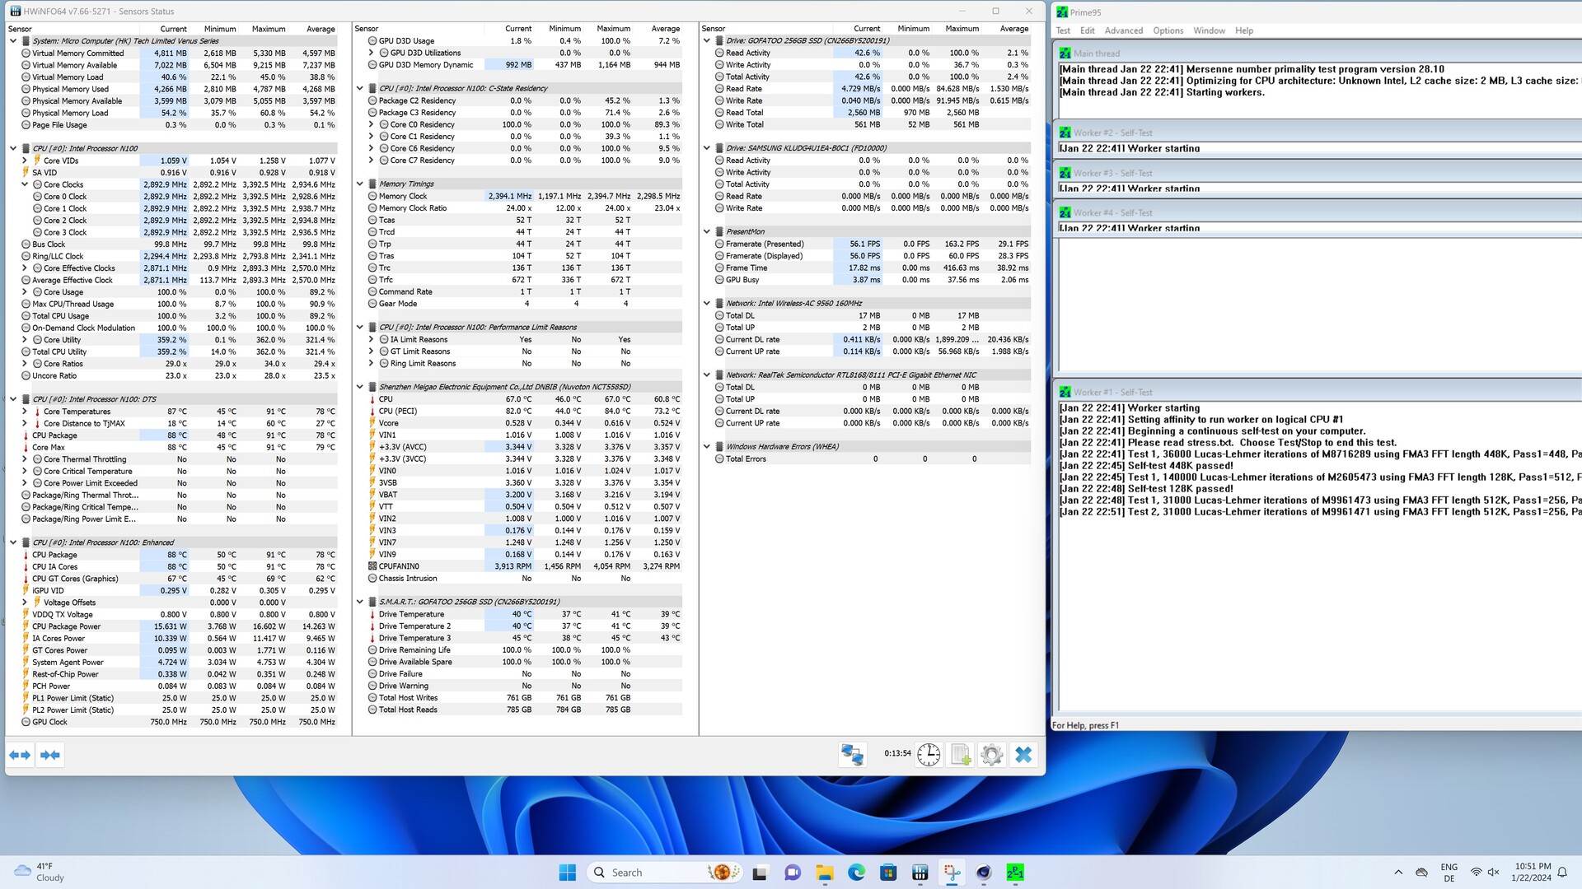Select the Drive Remaining Life row

(x=525, y=650)
